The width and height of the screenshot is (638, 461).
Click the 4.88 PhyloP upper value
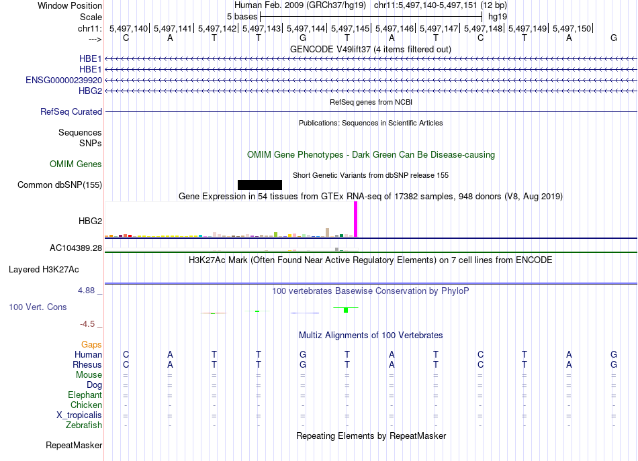86,291
